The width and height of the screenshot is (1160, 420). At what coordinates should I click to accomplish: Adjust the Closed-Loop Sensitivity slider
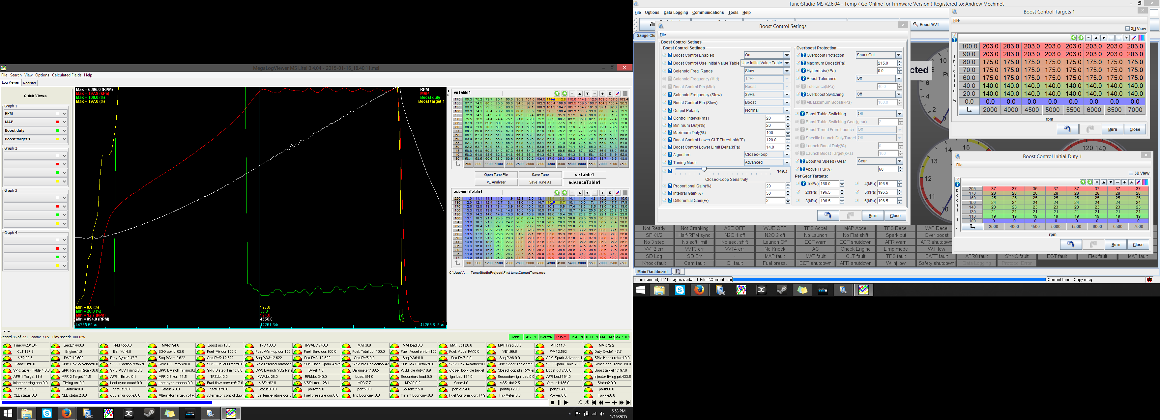click(704, 169)
